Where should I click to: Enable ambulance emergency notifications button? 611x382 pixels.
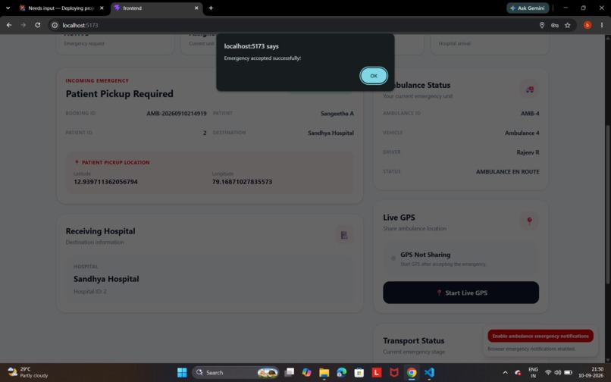540,336
